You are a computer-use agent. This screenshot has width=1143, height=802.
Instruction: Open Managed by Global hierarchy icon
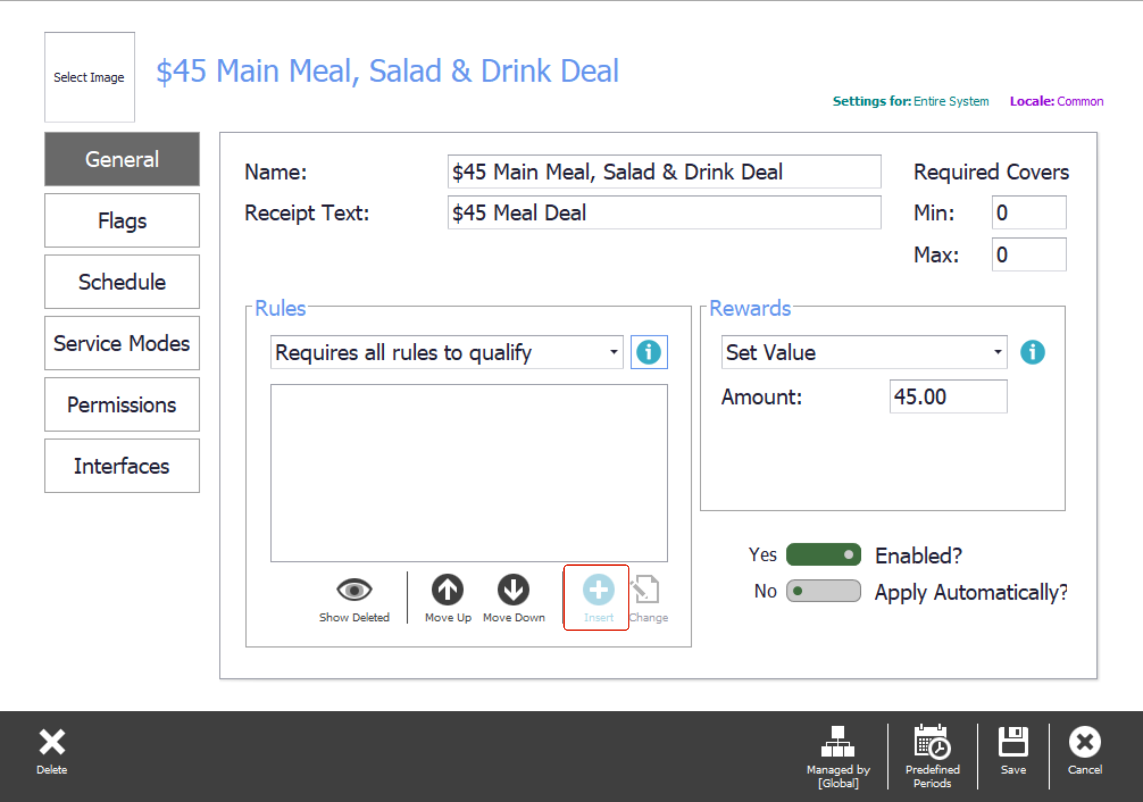[838, 741]
